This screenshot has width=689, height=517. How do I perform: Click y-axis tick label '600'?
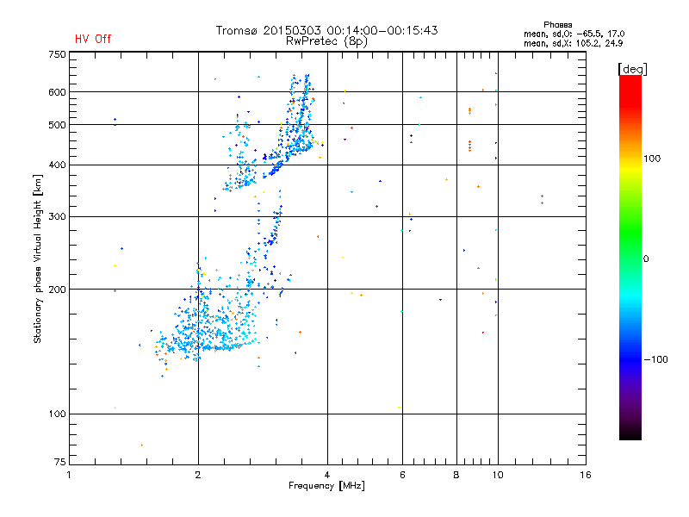(x=57, y=92)
